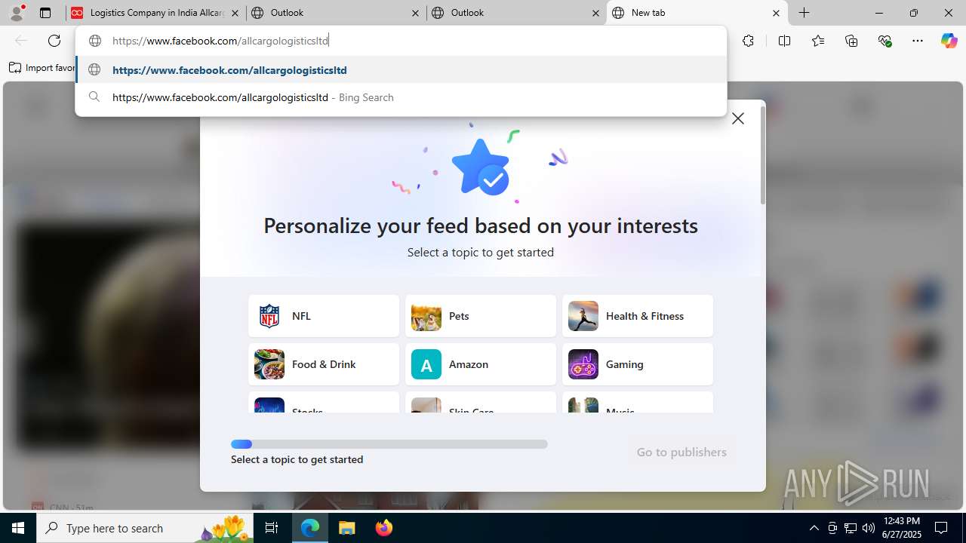Select the Gaming topic
966x543 pixels.
(638, 364)
